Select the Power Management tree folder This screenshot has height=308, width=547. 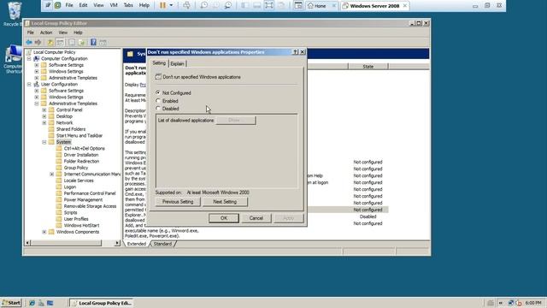[x=83, y=199]
